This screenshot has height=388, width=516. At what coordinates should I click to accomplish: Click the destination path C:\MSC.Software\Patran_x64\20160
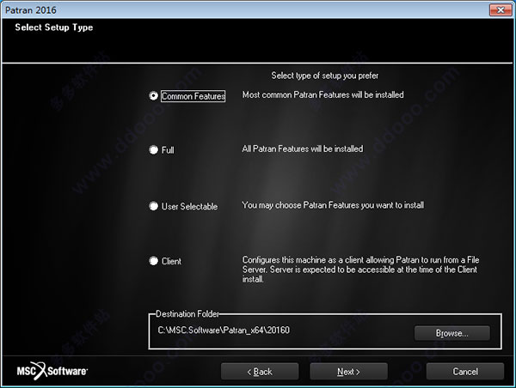click(224, 330)
